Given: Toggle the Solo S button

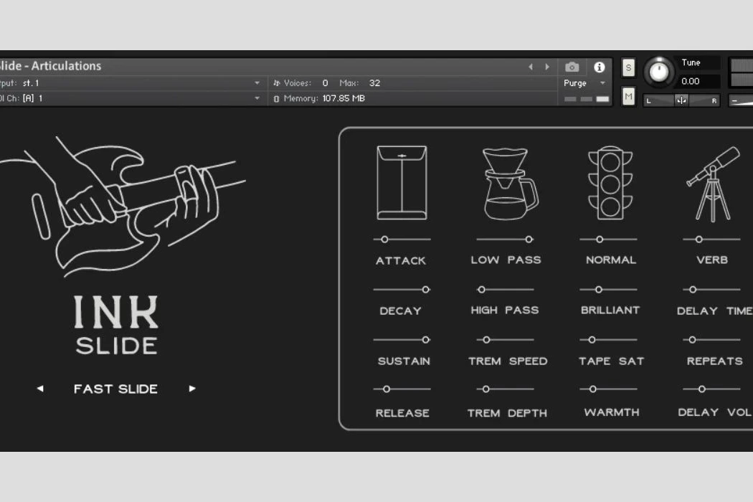Looking at the screenshot, I should point(628,68).
